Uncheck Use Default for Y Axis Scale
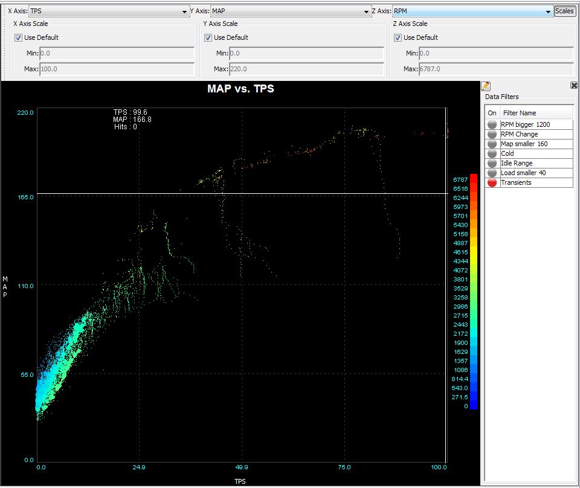The height and width of the screenshot is (488, 580). pyautogui.click(x=208, y=37)
